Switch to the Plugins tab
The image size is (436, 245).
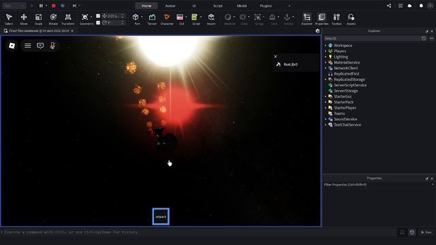pos(266,5)
